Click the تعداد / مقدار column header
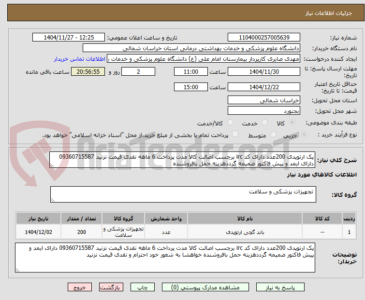This screenshot has height=300, width=365. pos(82,218)
